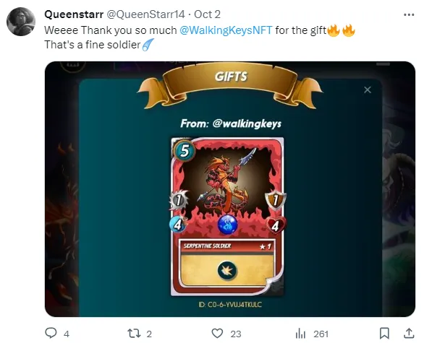Viewport: 424px width, 343px height.
Task: Click the shield armor icon showing 1
Action: pos(275,201)
